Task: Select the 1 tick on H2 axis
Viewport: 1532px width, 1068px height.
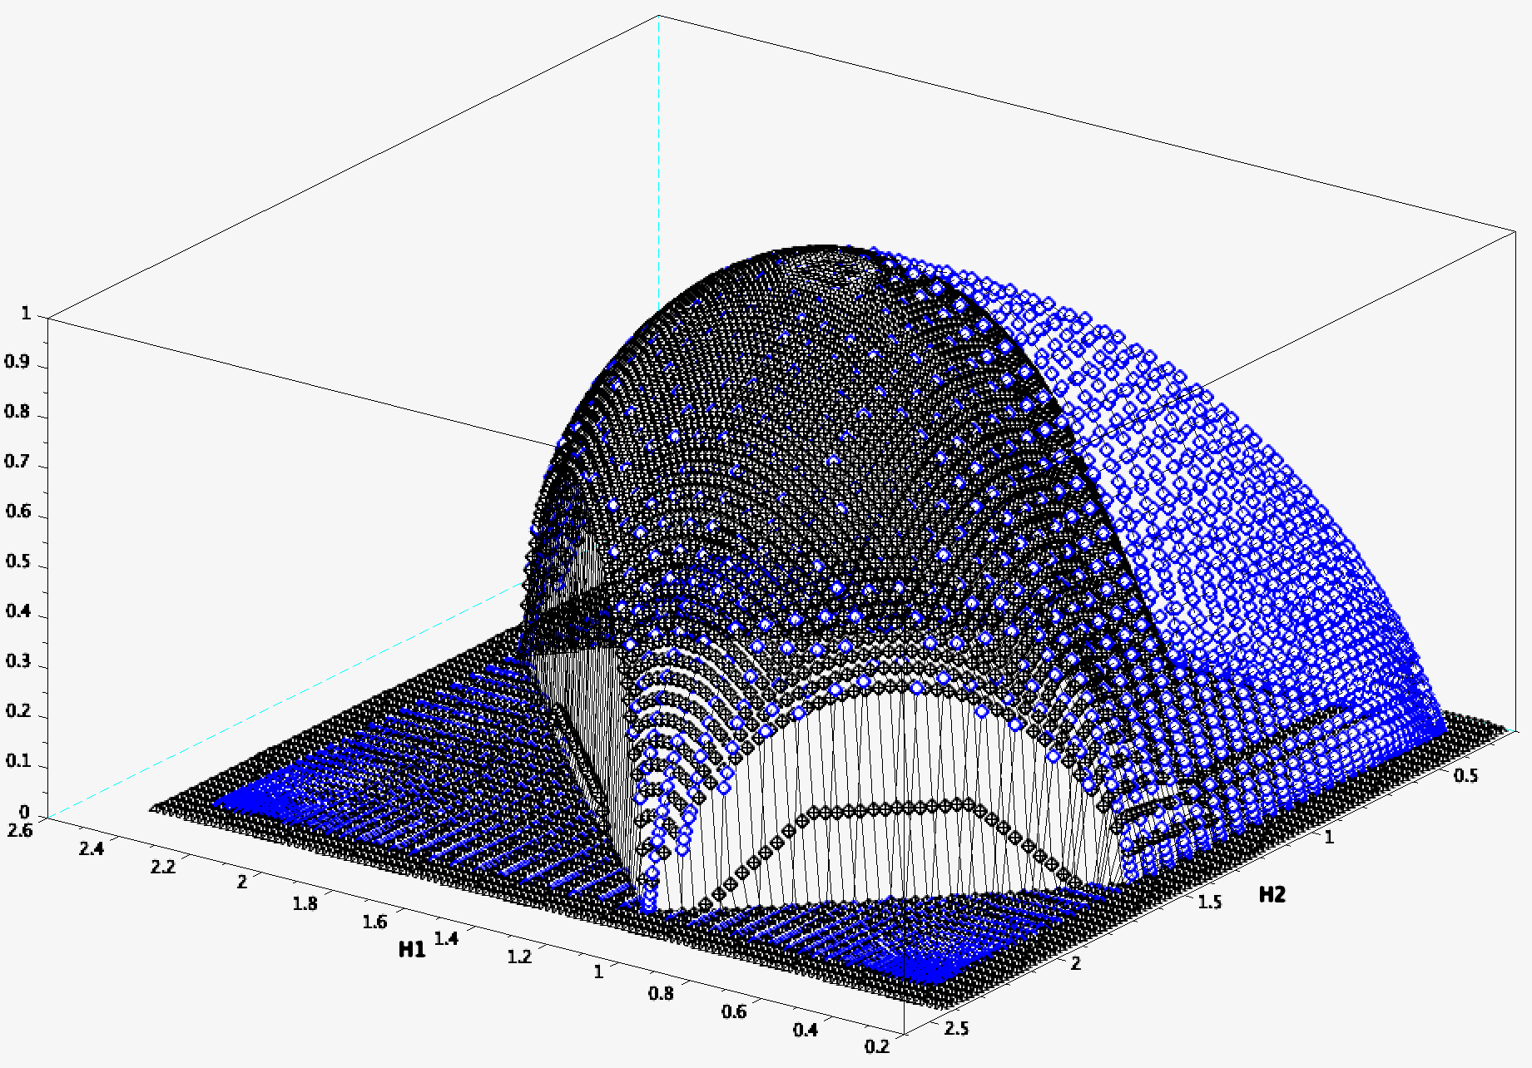Action: [x=1329, y=838]
